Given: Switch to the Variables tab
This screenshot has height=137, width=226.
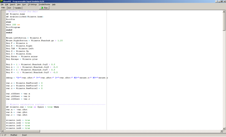Looking at the screenshot, I should click(x=18, y=8).
